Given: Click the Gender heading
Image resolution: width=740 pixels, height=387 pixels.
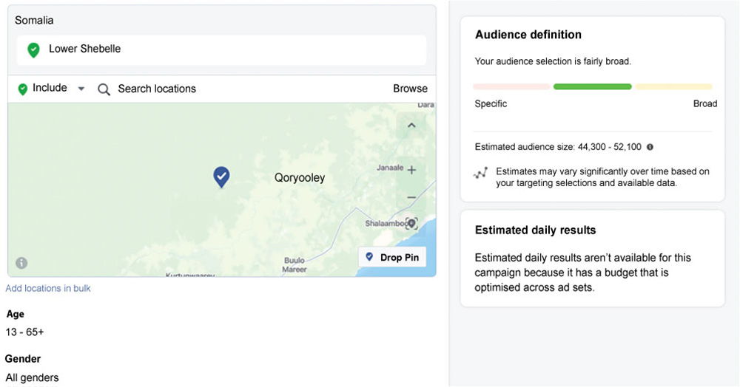Looking at the screenshot, I should [23, 359].
